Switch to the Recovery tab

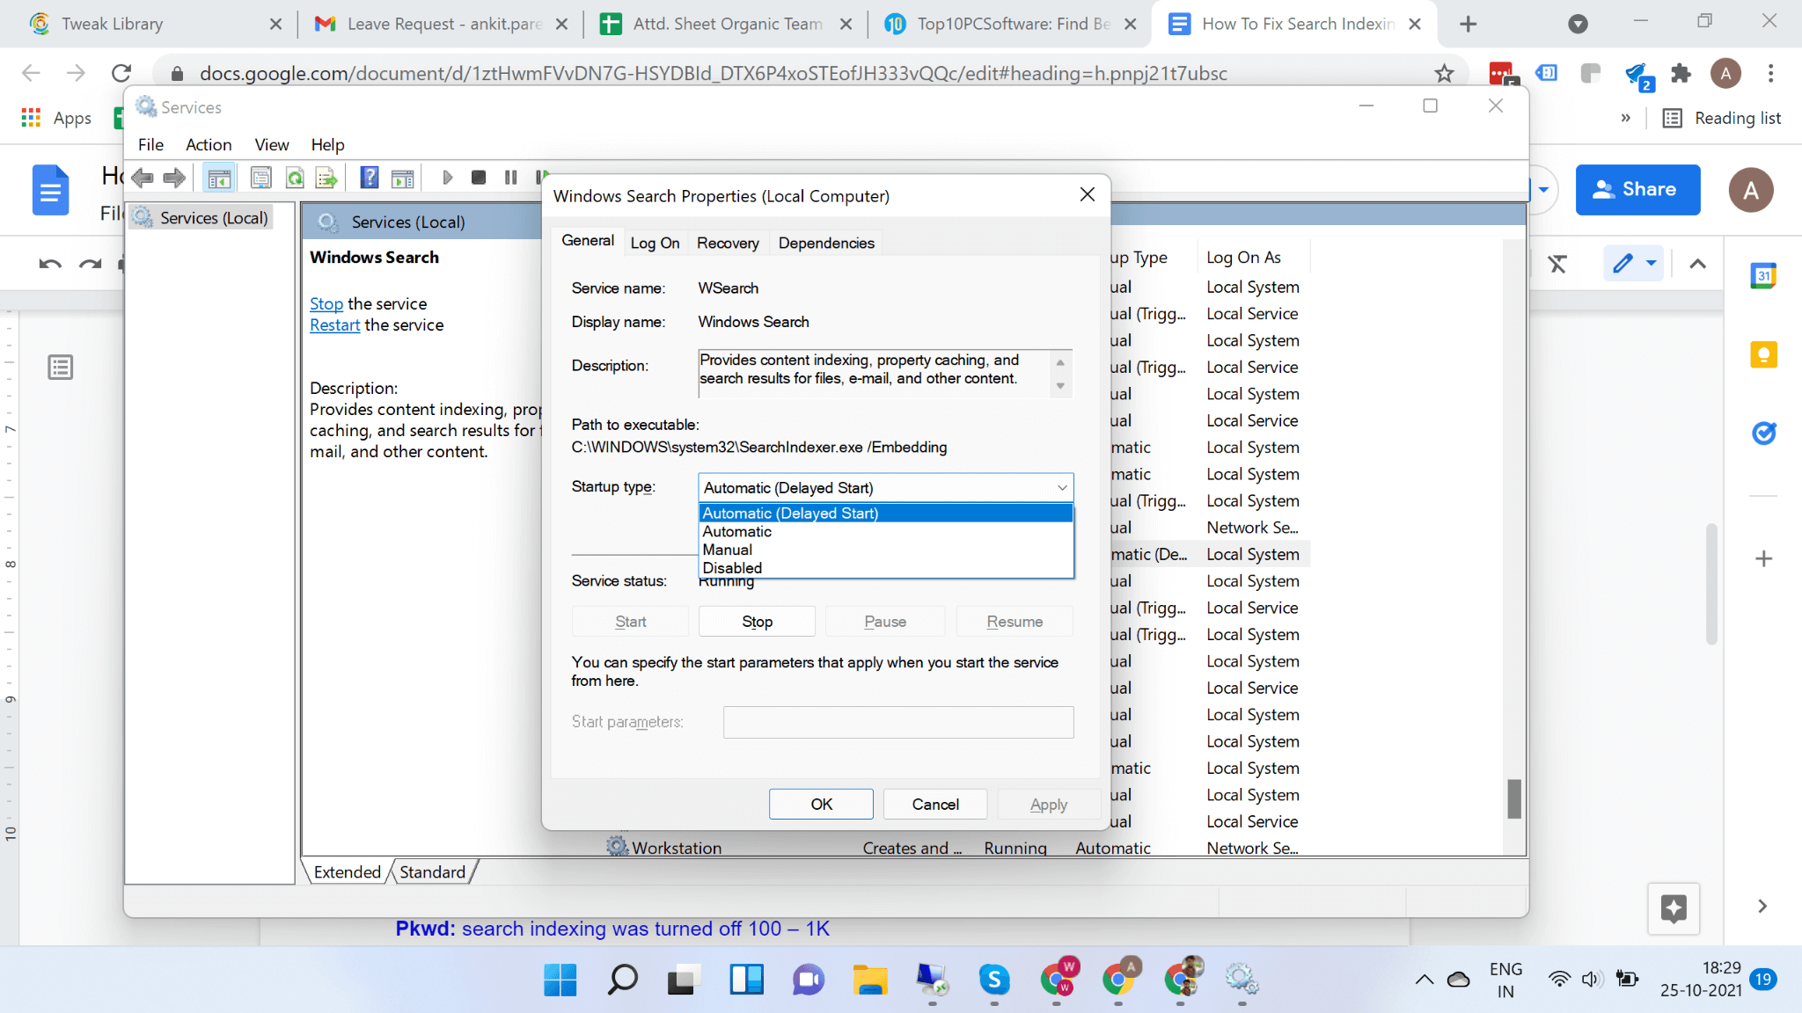pos(728,243)
